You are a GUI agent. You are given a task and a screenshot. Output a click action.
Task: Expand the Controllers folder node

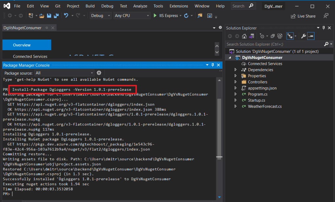tap(235, 82)
